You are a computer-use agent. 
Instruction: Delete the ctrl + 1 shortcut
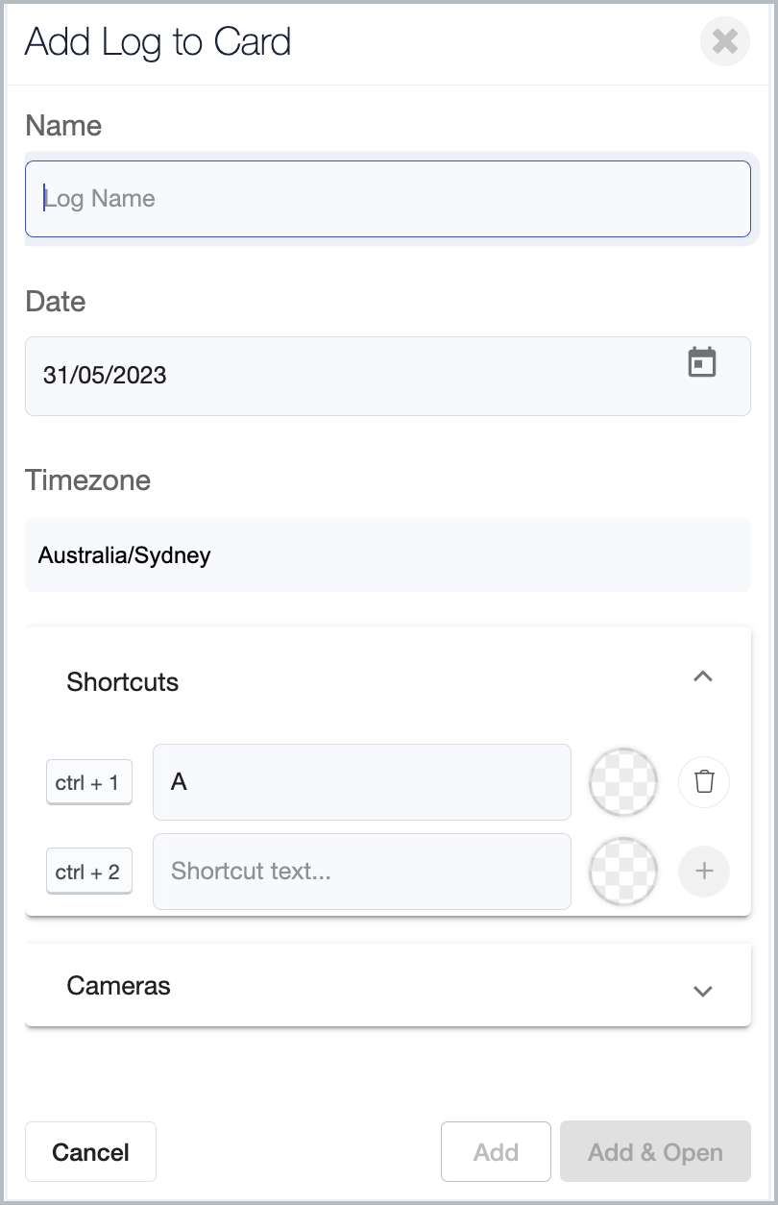tap(704, 781)
